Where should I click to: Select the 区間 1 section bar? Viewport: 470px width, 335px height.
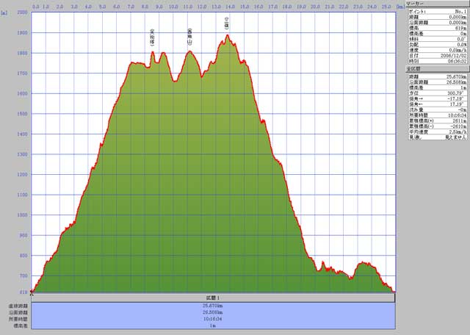pos(214,297)
